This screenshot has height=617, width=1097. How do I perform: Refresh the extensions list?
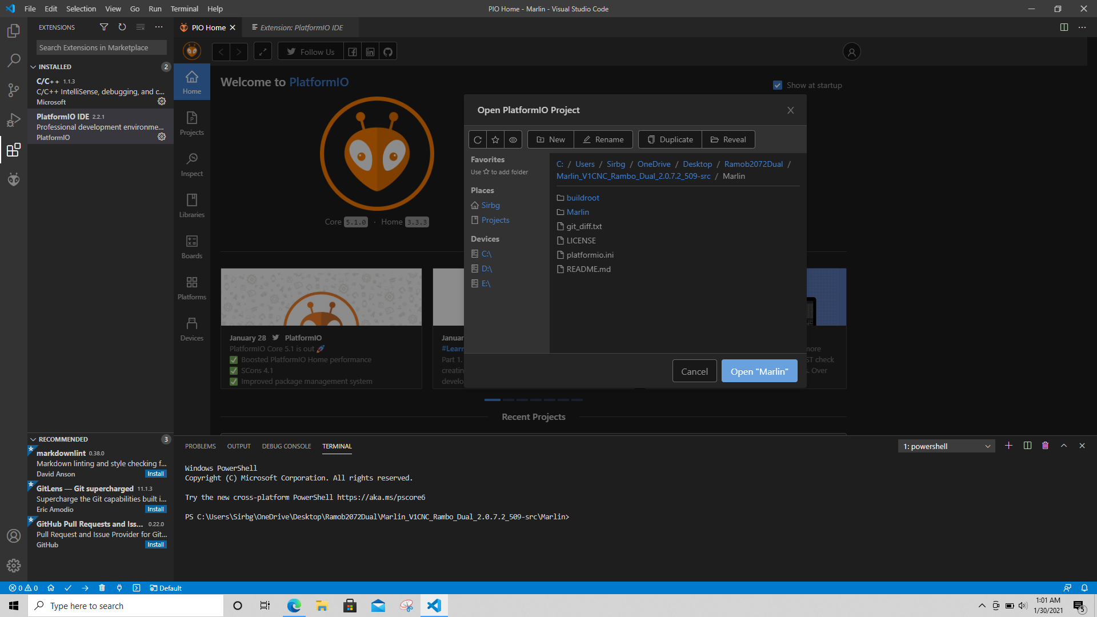(x=122, y=27)
